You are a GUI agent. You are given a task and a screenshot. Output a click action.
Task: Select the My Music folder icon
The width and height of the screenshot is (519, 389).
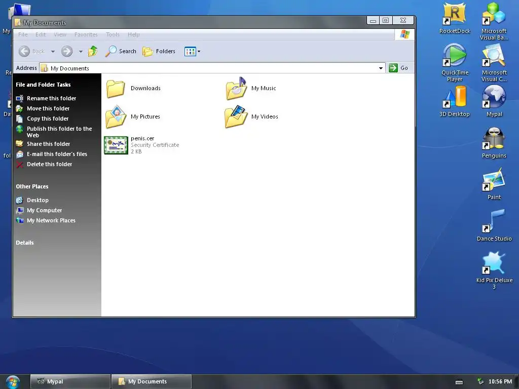pyautogui.click(x=236, y=88)
